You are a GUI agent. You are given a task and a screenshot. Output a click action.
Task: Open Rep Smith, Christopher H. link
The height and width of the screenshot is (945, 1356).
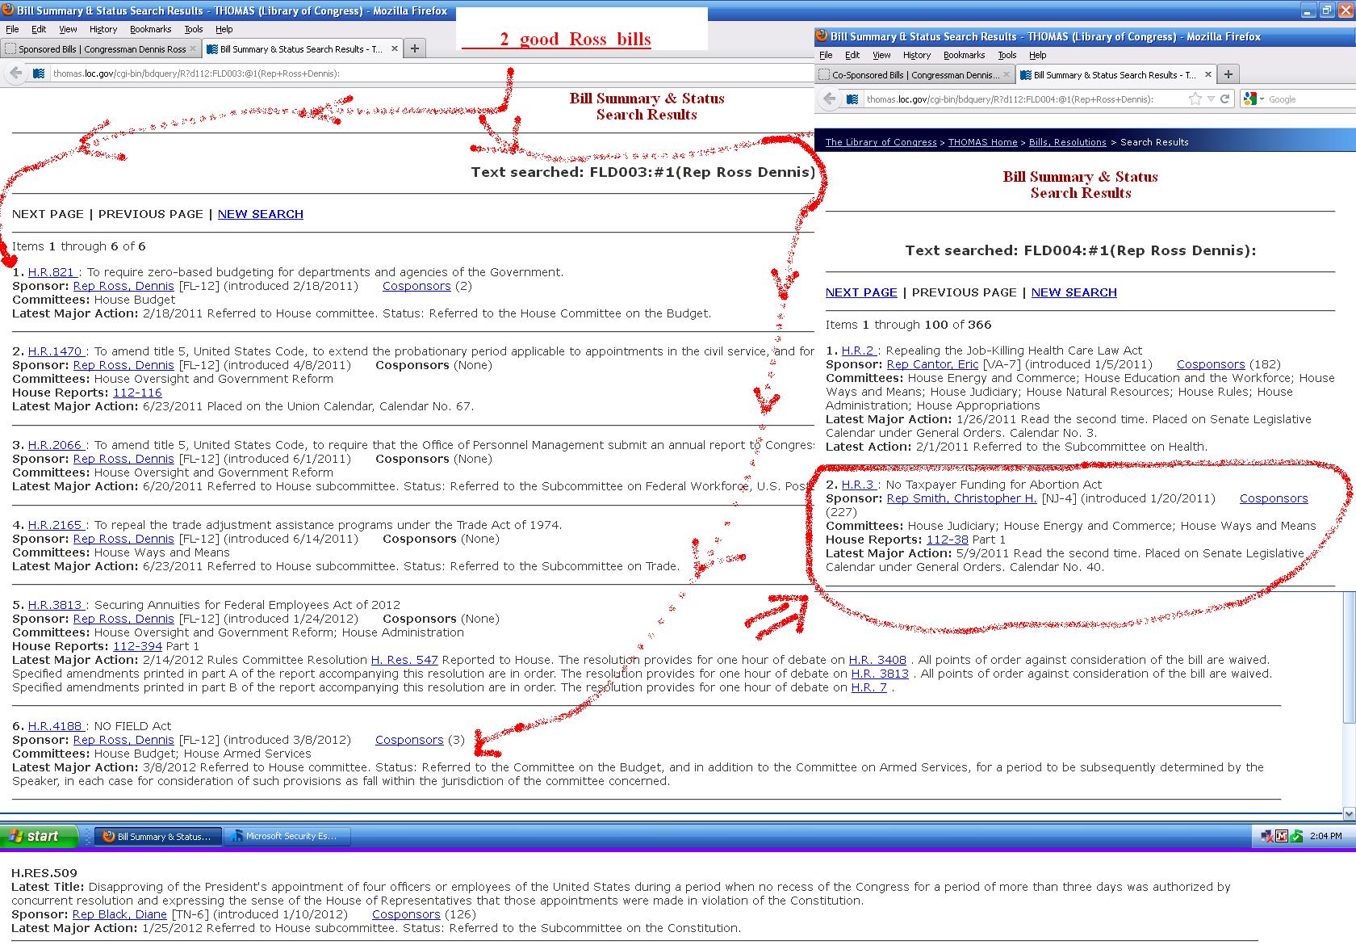pos(961,498)
